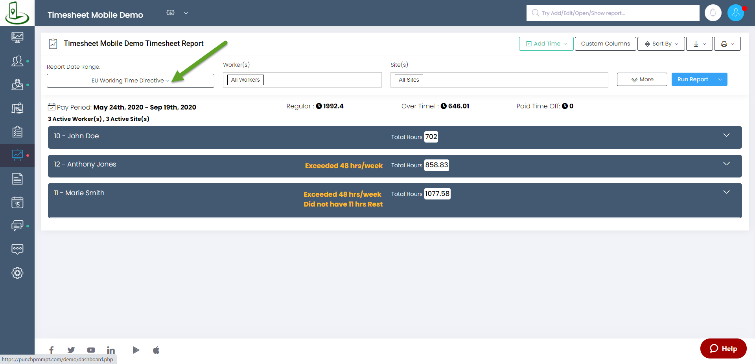Click the Custom Columns button
Image resolution: width=755 pixels, height=364 pixels.
(605, 44)
